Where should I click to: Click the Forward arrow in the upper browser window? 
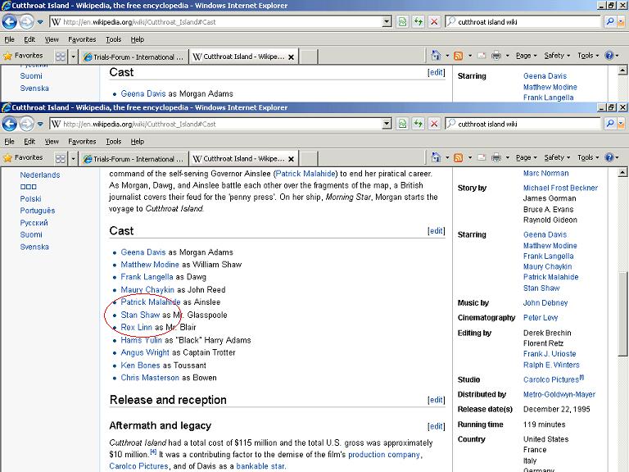[x=26, y=21]
